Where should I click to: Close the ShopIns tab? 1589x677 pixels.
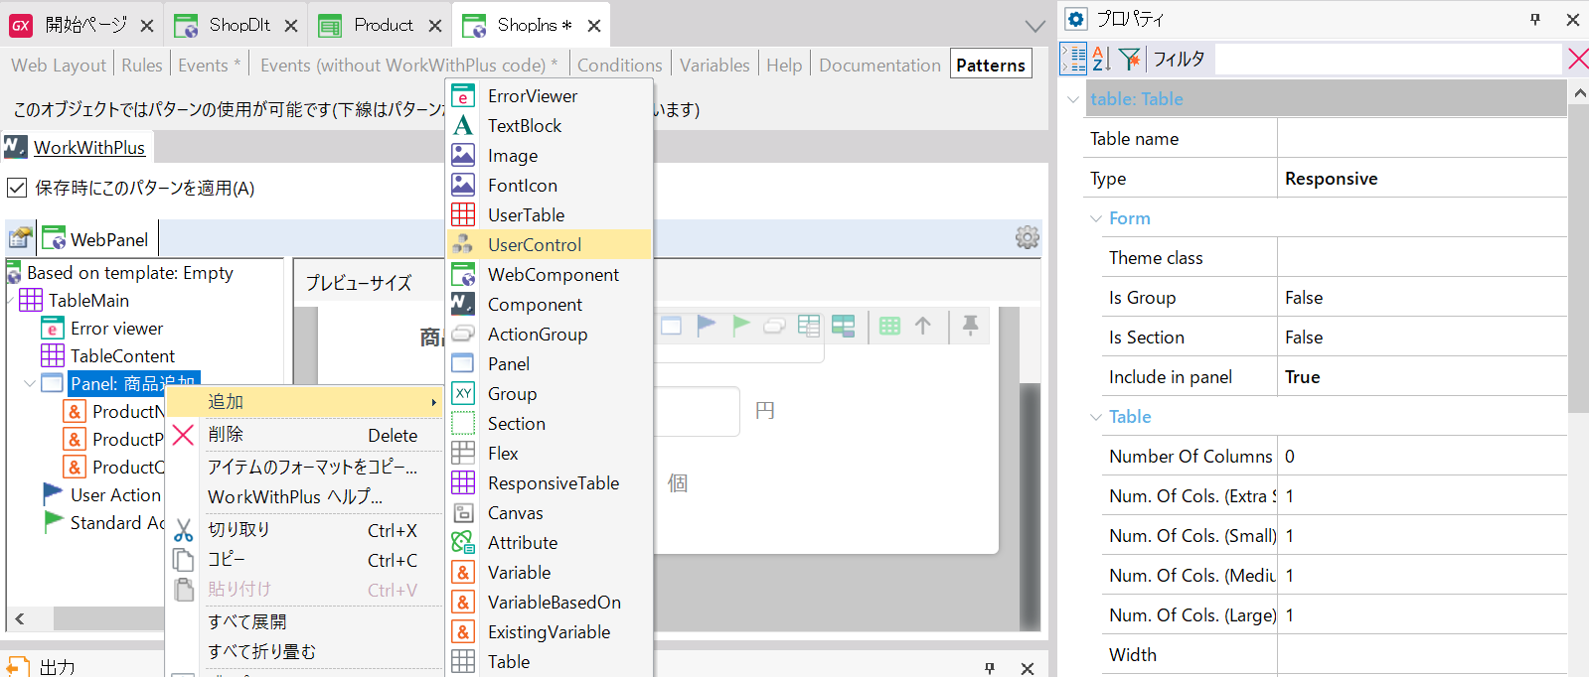pos(594,26)
